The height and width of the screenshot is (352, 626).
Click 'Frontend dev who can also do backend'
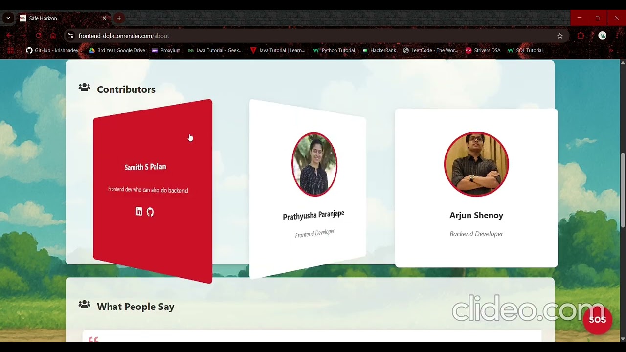(148, 190)
